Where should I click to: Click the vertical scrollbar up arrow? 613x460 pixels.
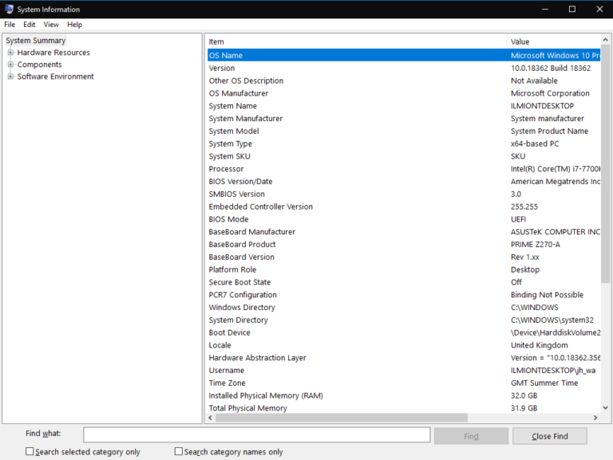click(605, 40)
